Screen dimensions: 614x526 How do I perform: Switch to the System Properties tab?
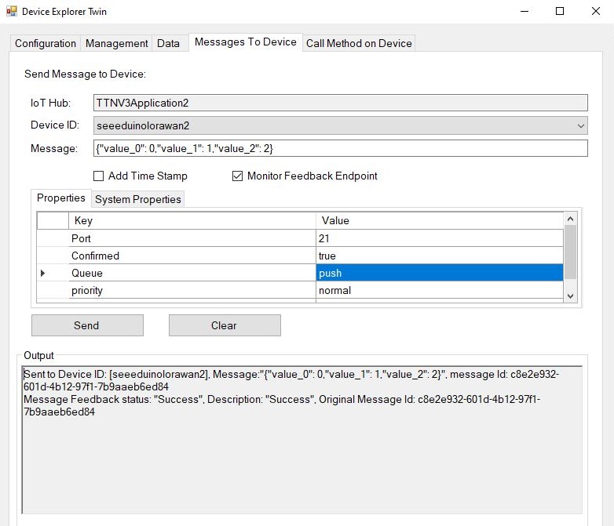(138, 199)
